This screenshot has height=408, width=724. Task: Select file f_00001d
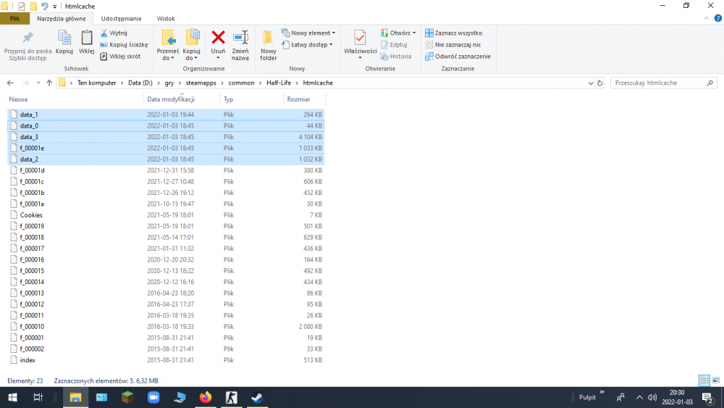point(166,170)
